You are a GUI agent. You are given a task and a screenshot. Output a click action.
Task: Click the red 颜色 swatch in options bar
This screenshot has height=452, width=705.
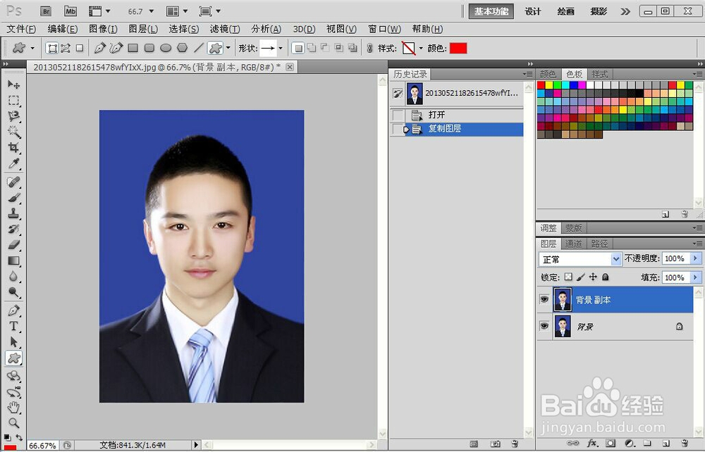458,48
